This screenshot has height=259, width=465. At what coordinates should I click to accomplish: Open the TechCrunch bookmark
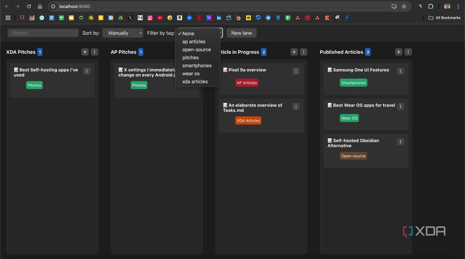pos(140,18)
